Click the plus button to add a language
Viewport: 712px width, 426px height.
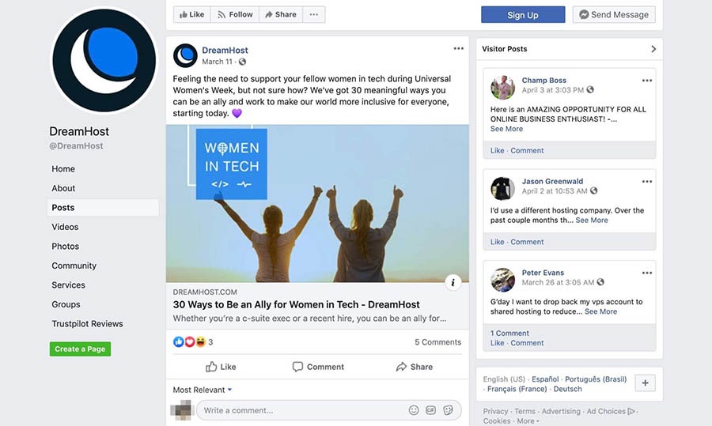click(646, 383)
